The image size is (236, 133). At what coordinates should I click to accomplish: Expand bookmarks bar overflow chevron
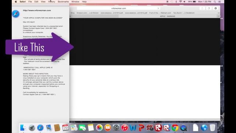tap(219, 13)
